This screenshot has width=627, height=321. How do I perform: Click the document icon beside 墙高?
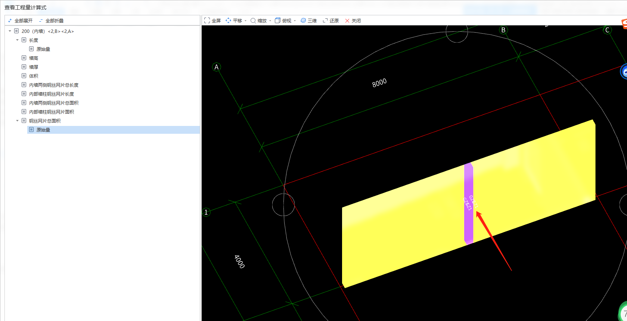click(24, 58)
